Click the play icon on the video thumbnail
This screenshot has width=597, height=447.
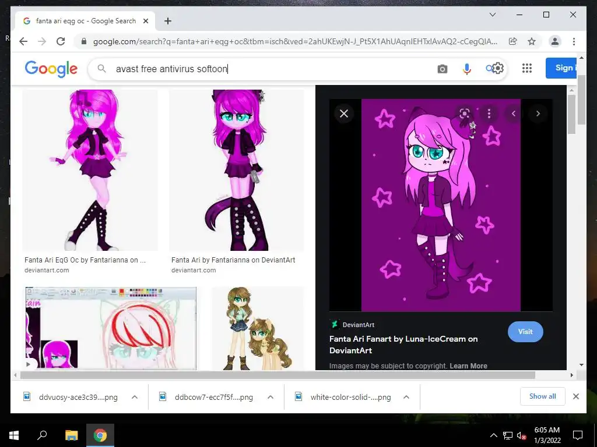pyautogui.click(x=29, y=364)
